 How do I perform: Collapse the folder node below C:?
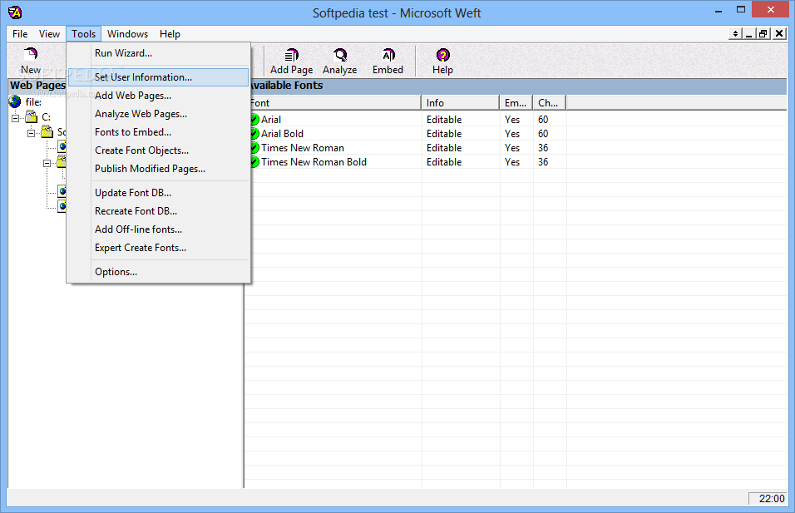[31, 133]
